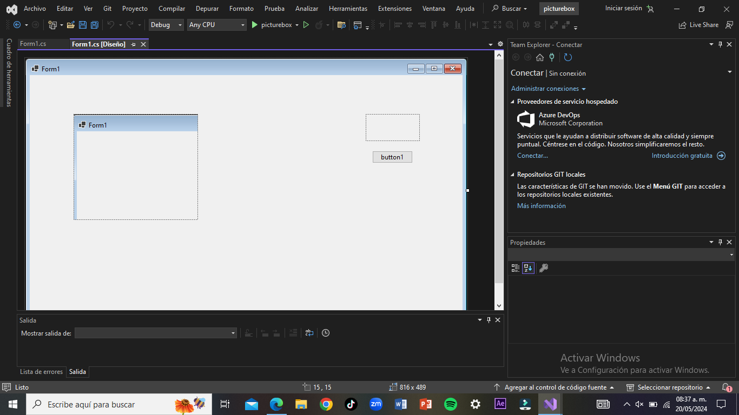Switch to the Form1.cs code tab
This screenshot has width=739, height=415.
point(34,44)
